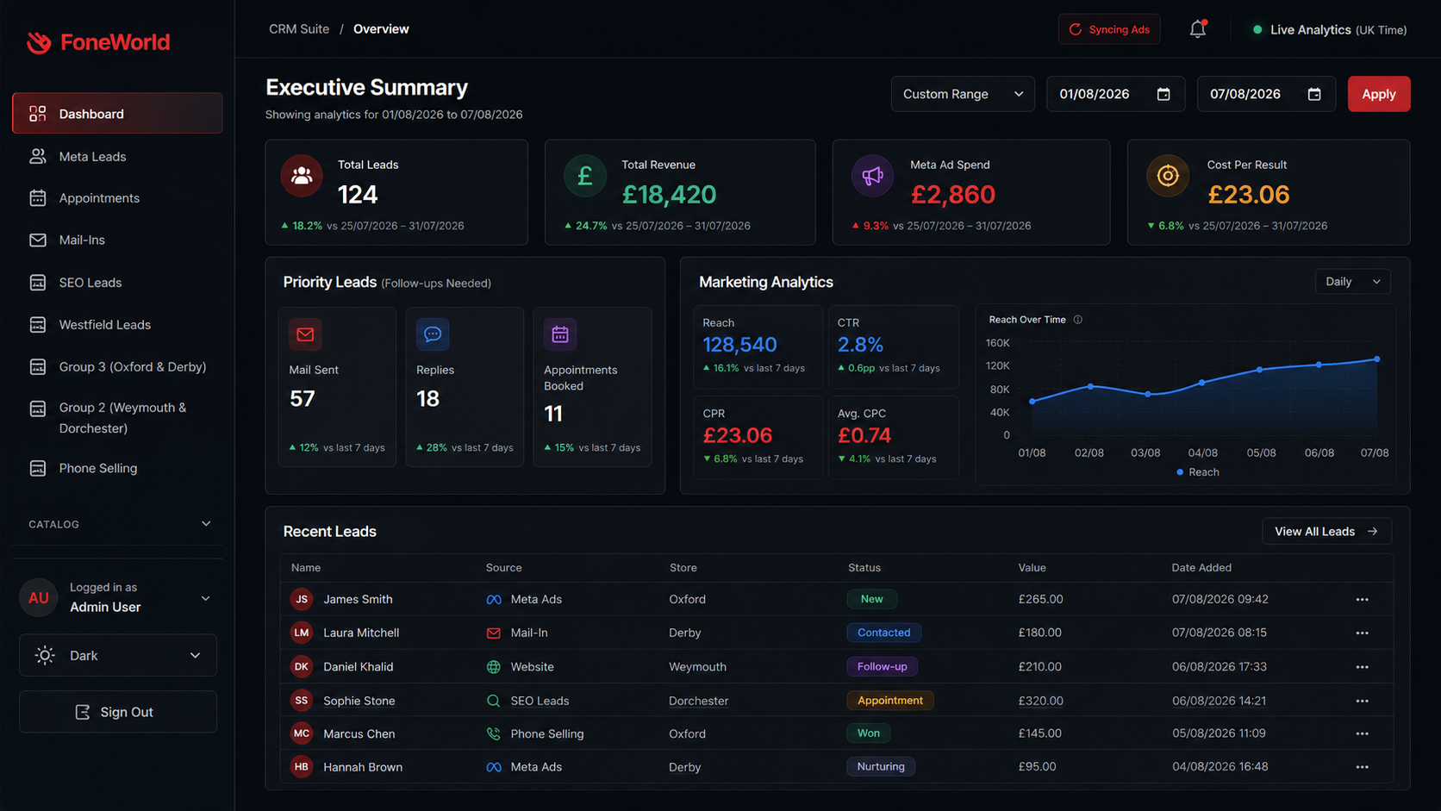This screenshot has width=1441, height=811.
Task: Click the SEO Leads magnifier icon in Sophie Stone row
Action: click(x=494, y=702)
